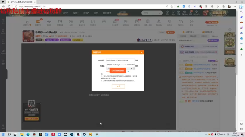Viewport: 245px width, 137px height.
Task: Click the stream key text field
Action: tap(120, 65)
